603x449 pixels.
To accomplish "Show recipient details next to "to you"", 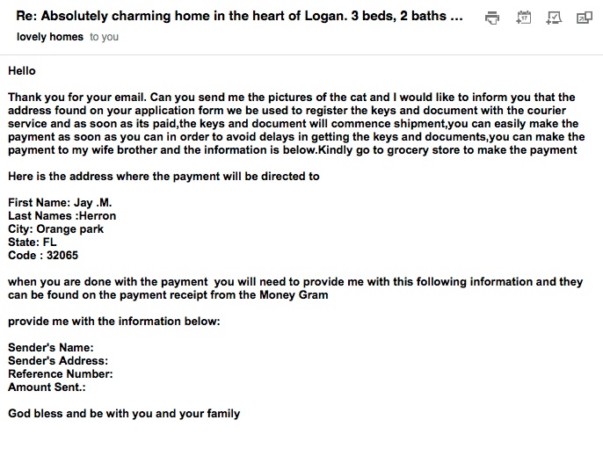I will tap(104, 37).
